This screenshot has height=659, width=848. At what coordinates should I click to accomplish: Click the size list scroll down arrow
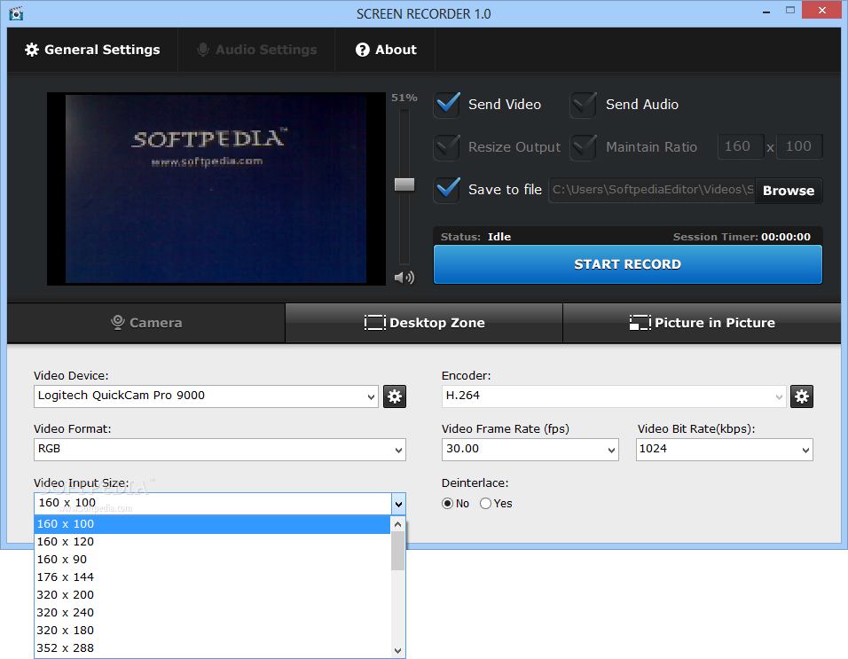398,650
